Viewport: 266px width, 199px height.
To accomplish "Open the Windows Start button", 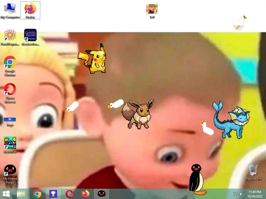I will (6, 194).
